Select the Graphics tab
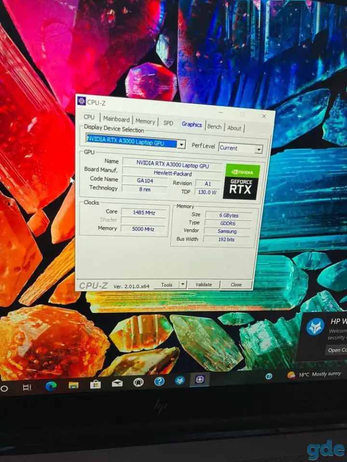 click(x=192, y=124)
